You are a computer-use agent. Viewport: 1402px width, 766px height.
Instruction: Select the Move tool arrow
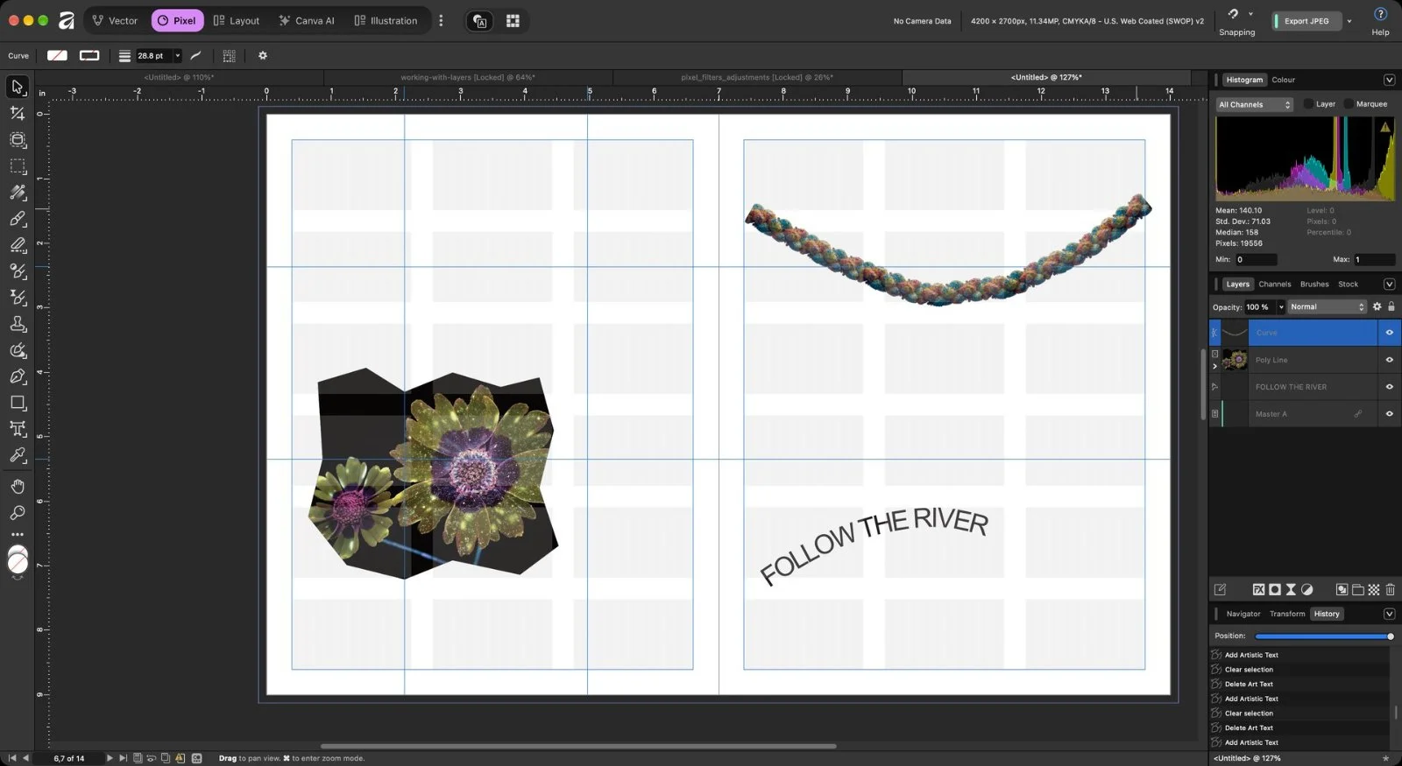(18, 87)
